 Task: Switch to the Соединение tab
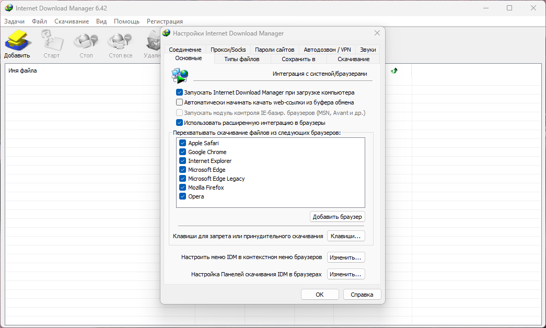point(185,50)
